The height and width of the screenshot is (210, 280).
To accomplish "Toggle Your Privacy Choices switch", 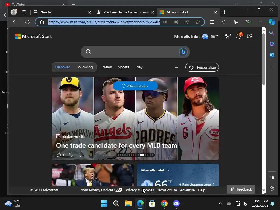I will click(118, 190).
